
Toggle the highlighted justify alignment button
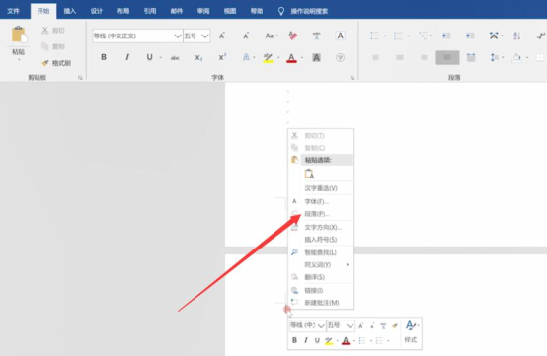pyautogui.click(x=447, y=57)
